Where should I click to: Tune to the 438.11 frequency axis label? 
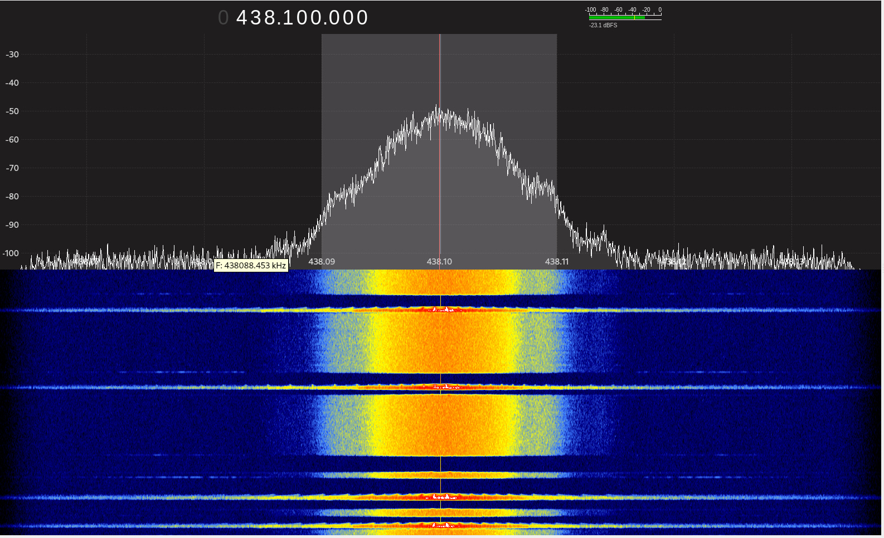[557, 262]
